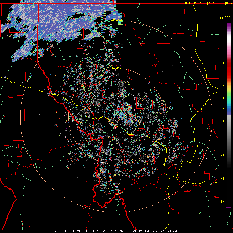233x233 pixels.
Task: Select the positive 2 dB scale value
Action: tap(223, 87)
